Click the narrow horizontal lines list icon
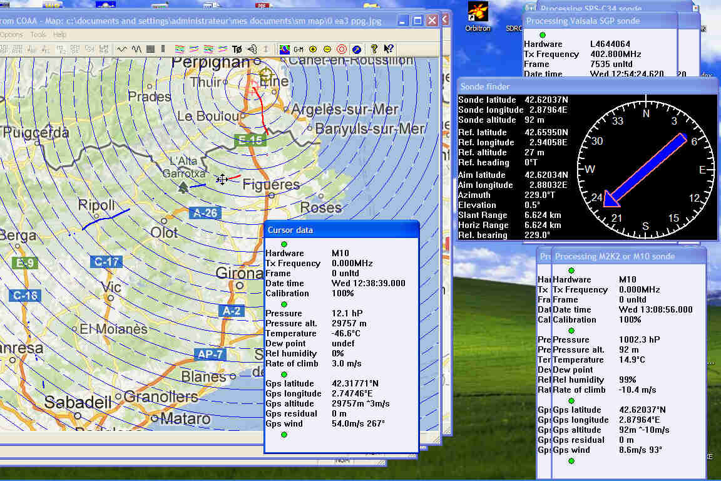This screenshot has width=721, height=481. (163, 49)
